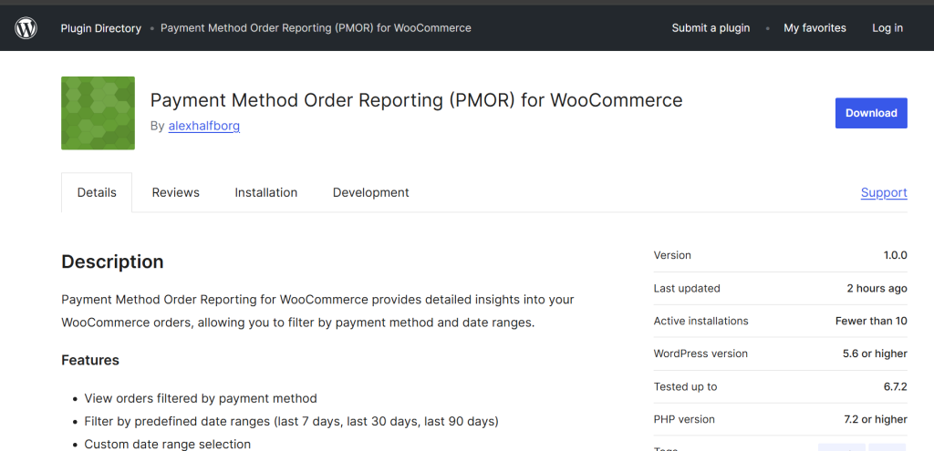The height and width of the screenshot is (451, 934).
Task: Open author alexhalfborg profile link
Action: pos(204,126)
